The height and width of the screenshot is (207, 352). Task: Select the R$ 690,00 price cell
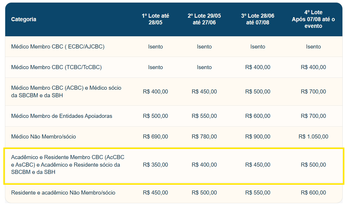(155, 136)
